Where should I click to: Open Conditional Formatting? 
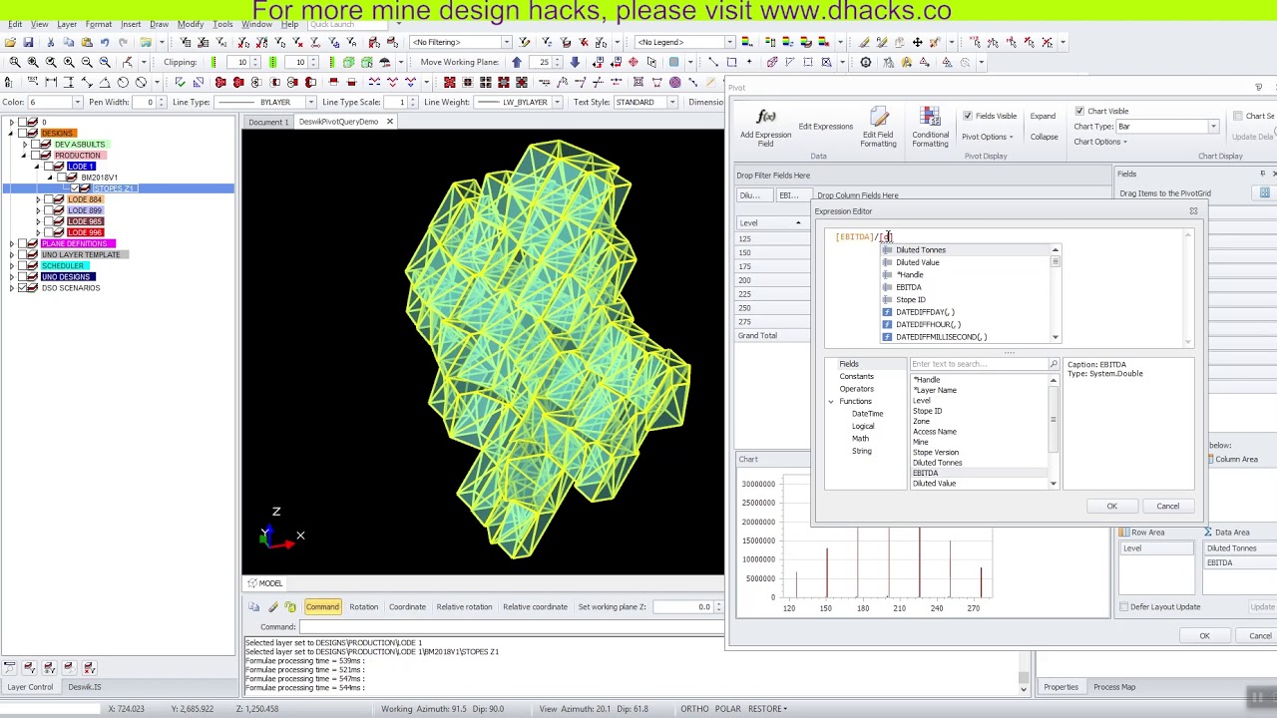(930, 129)
